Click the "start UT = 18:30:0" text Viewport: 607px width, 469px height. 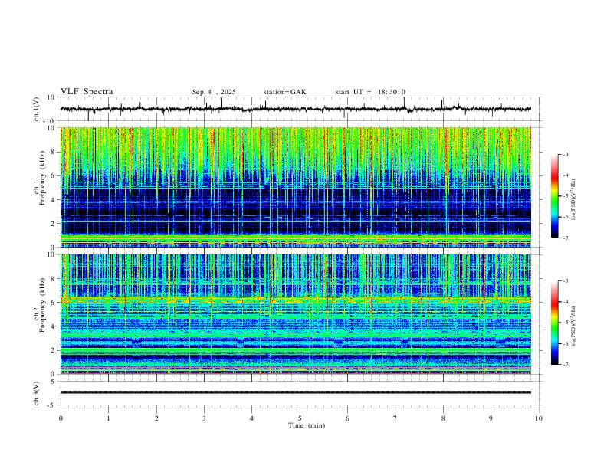[370, 92]
